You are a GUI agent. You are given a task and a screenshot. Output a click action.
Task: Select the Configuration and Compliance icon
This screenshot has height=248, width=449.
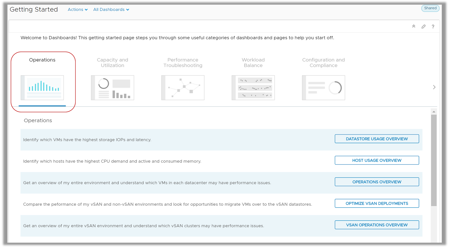click(324, 87)
